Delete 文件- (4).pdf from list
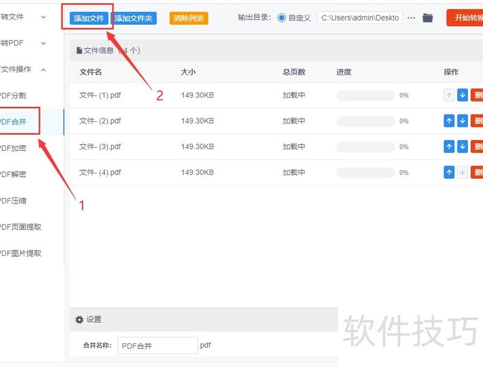 (477, 173)
